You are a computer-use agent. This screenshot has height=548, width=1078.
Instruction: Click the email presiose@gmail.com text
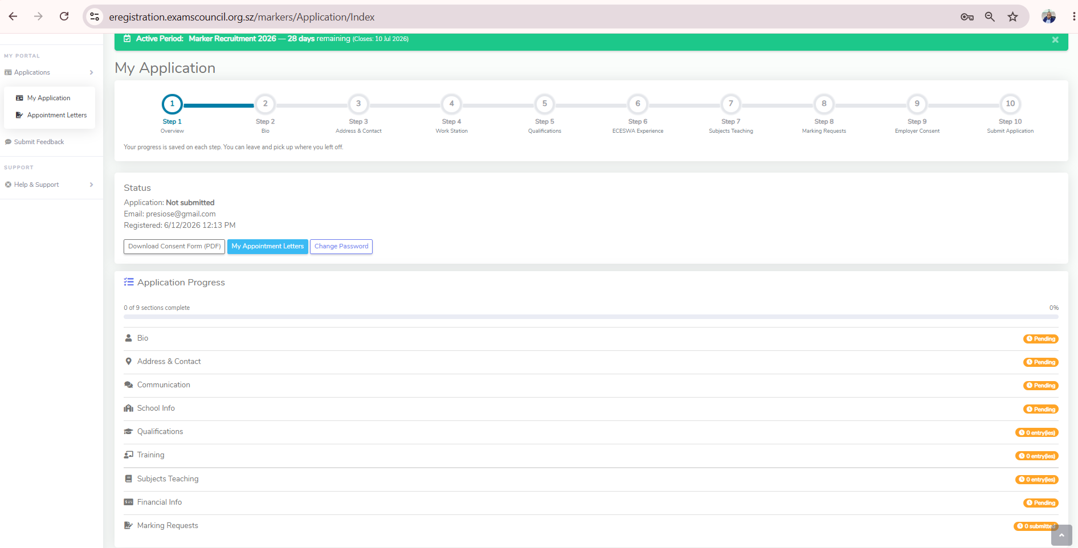[181, 214]
